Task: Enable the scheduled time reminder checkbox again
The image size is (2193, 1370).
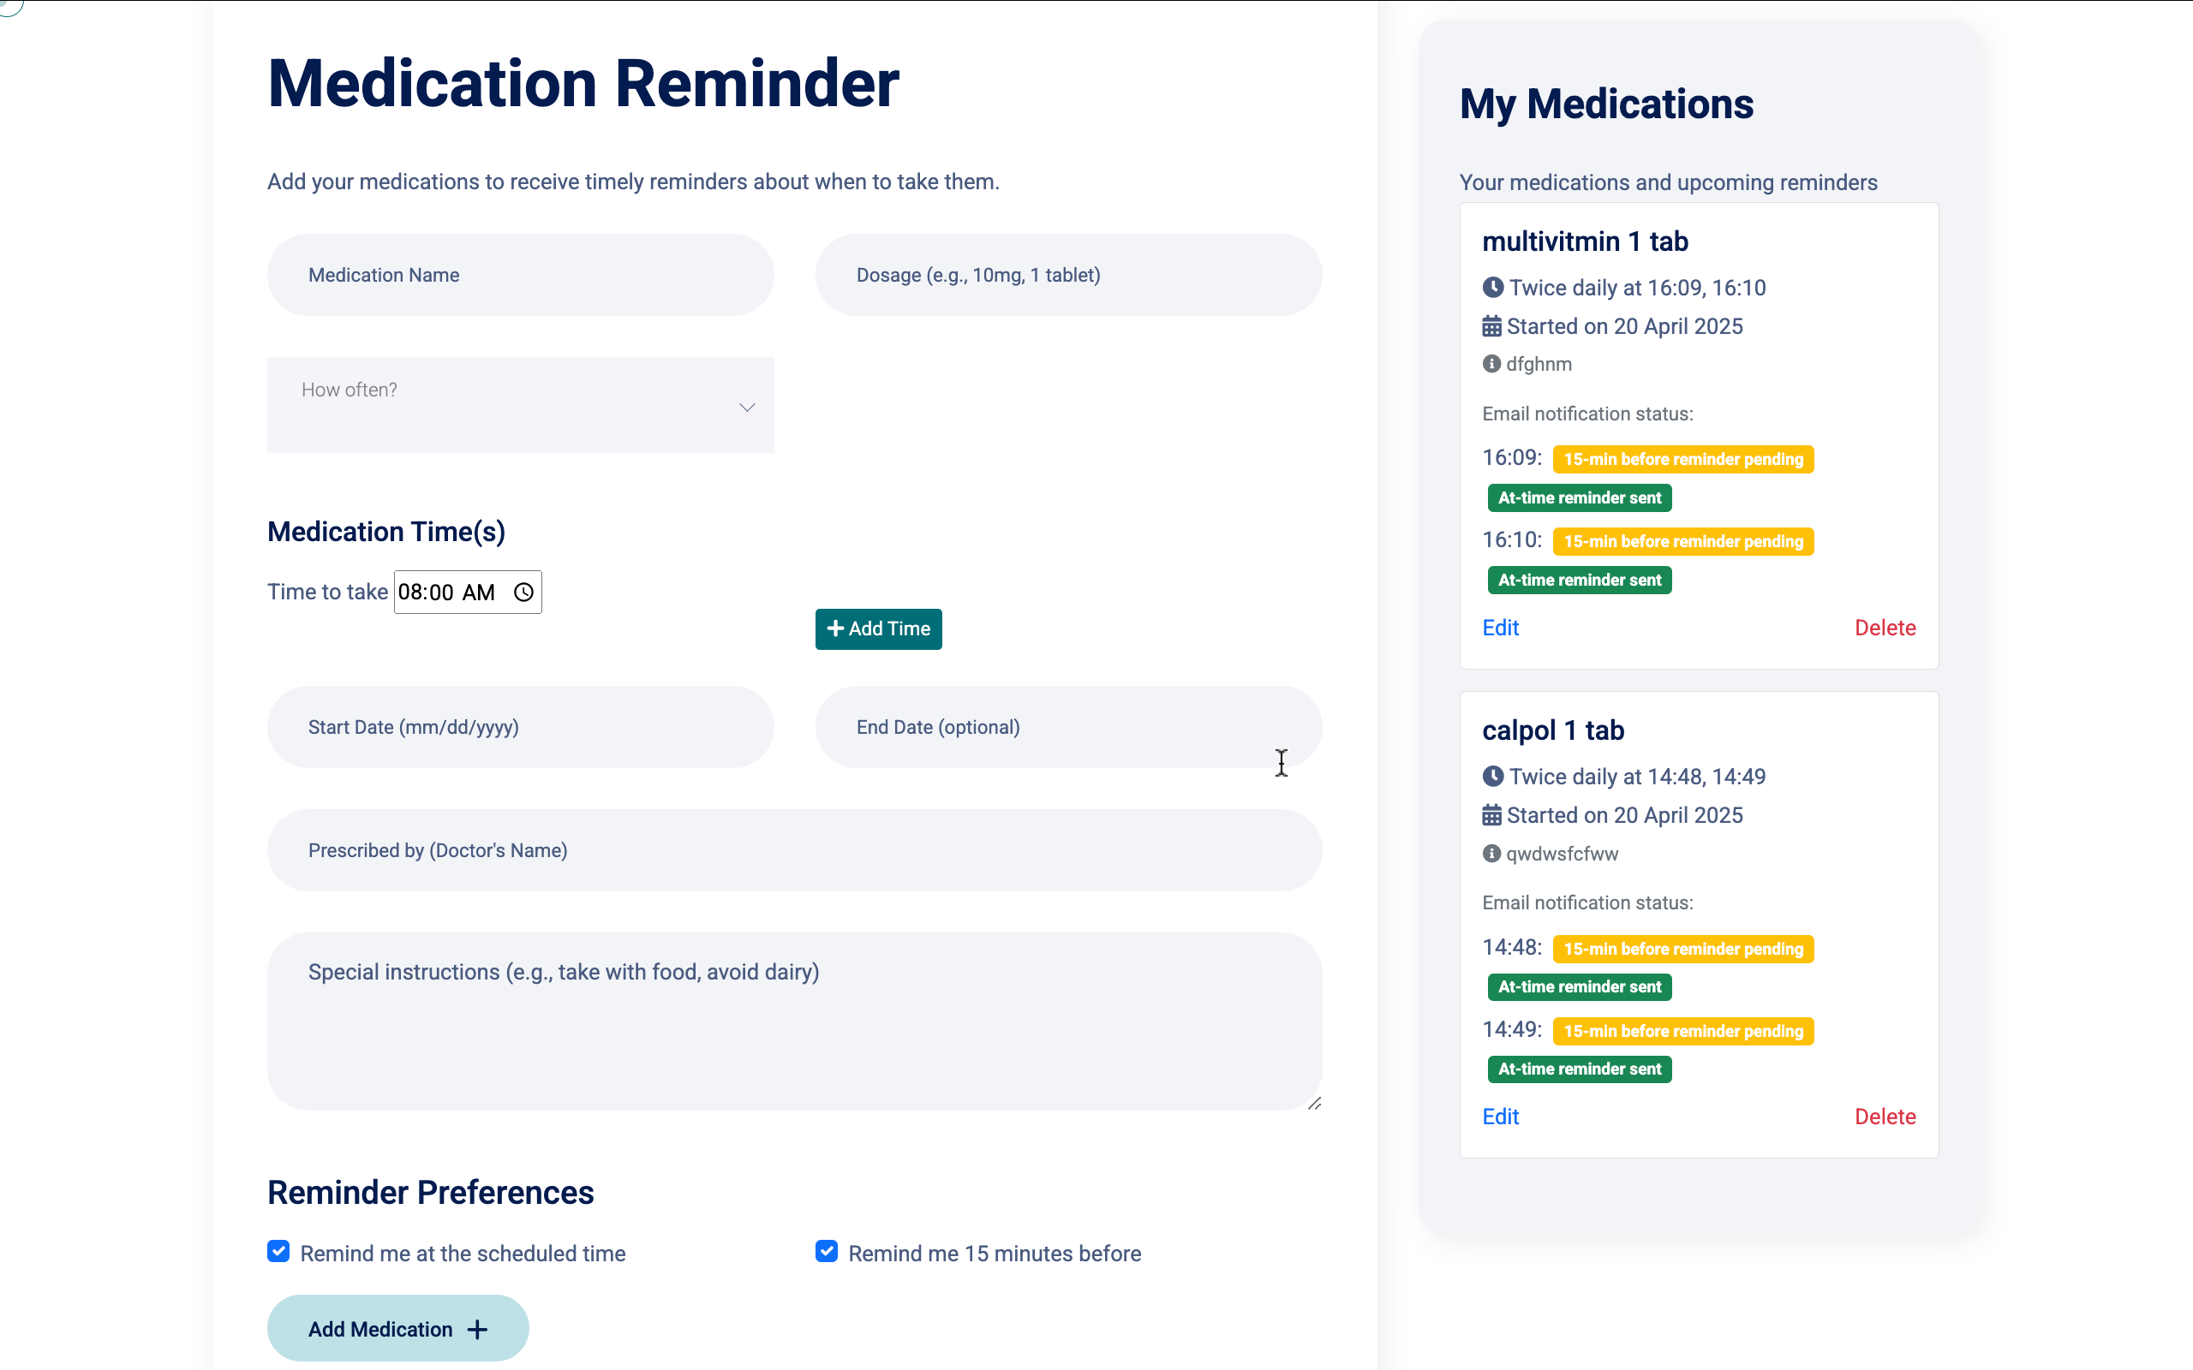Action: pos(278,1251)
